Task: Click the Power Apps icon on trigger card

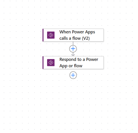Action: click(x=51, y=35)
